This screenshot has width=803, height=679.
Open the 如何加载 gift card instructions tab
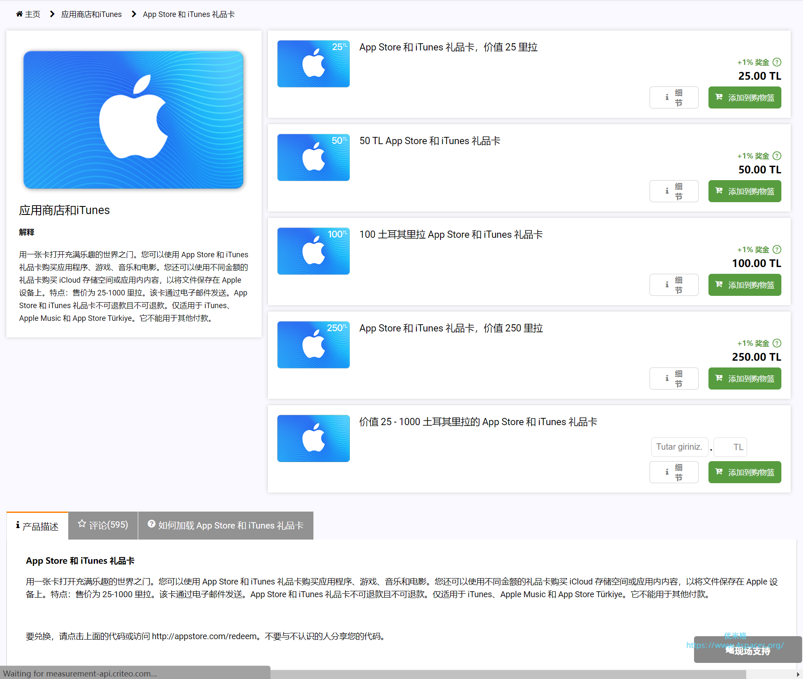coord(226,526)
